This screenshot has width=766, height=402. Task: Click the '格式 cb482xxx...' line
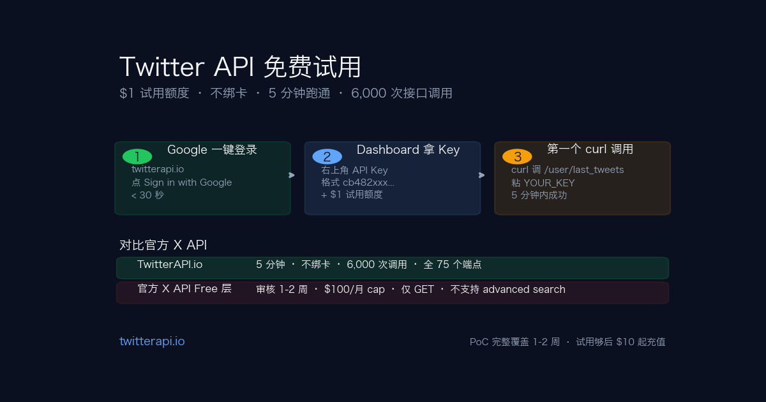(358, 182)
